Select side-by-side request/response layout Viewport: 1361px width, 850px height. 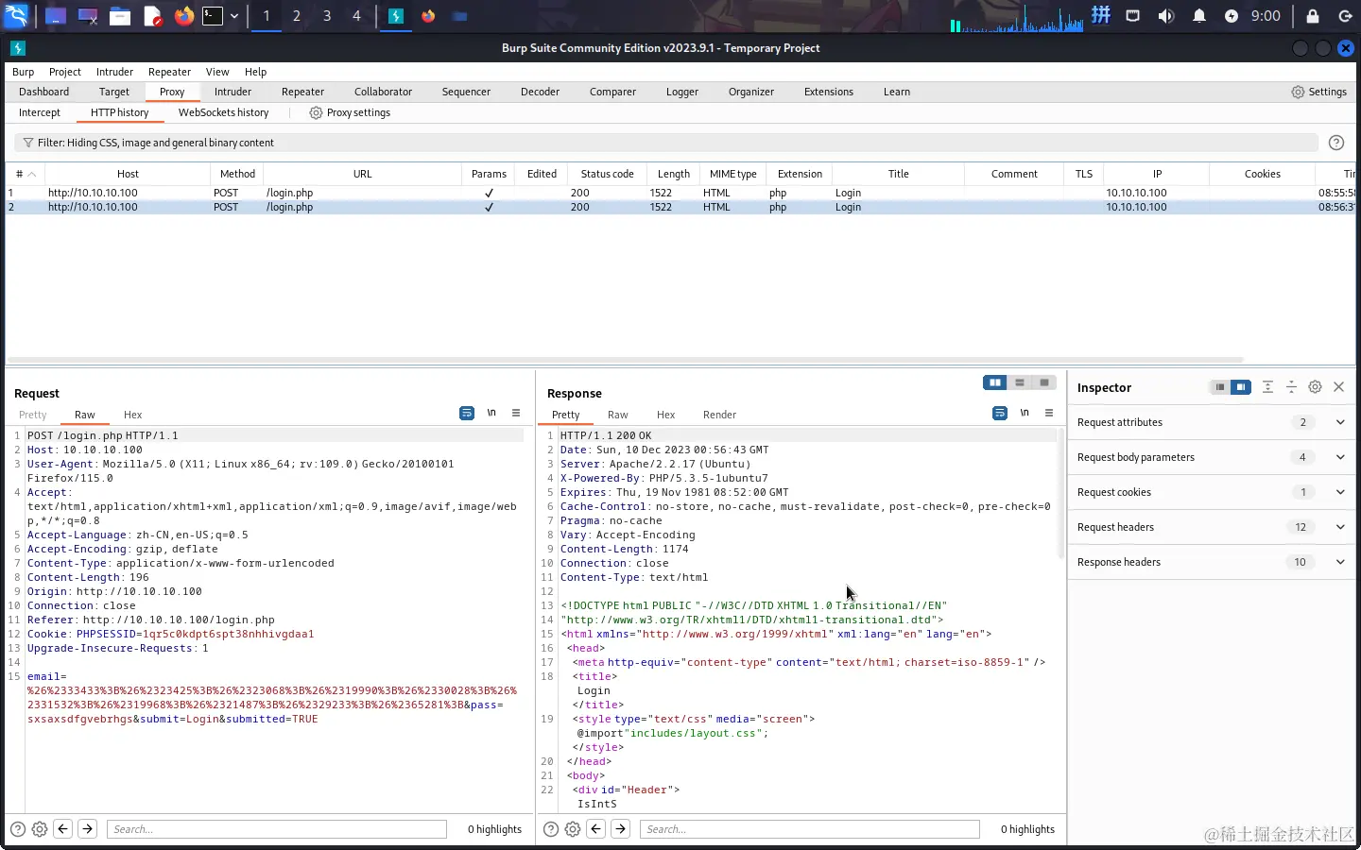click(995, 382)
